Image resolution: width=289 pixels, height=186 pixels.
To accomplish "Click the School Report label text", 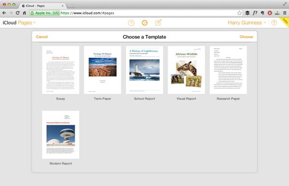I will click(x=144, y=99).
